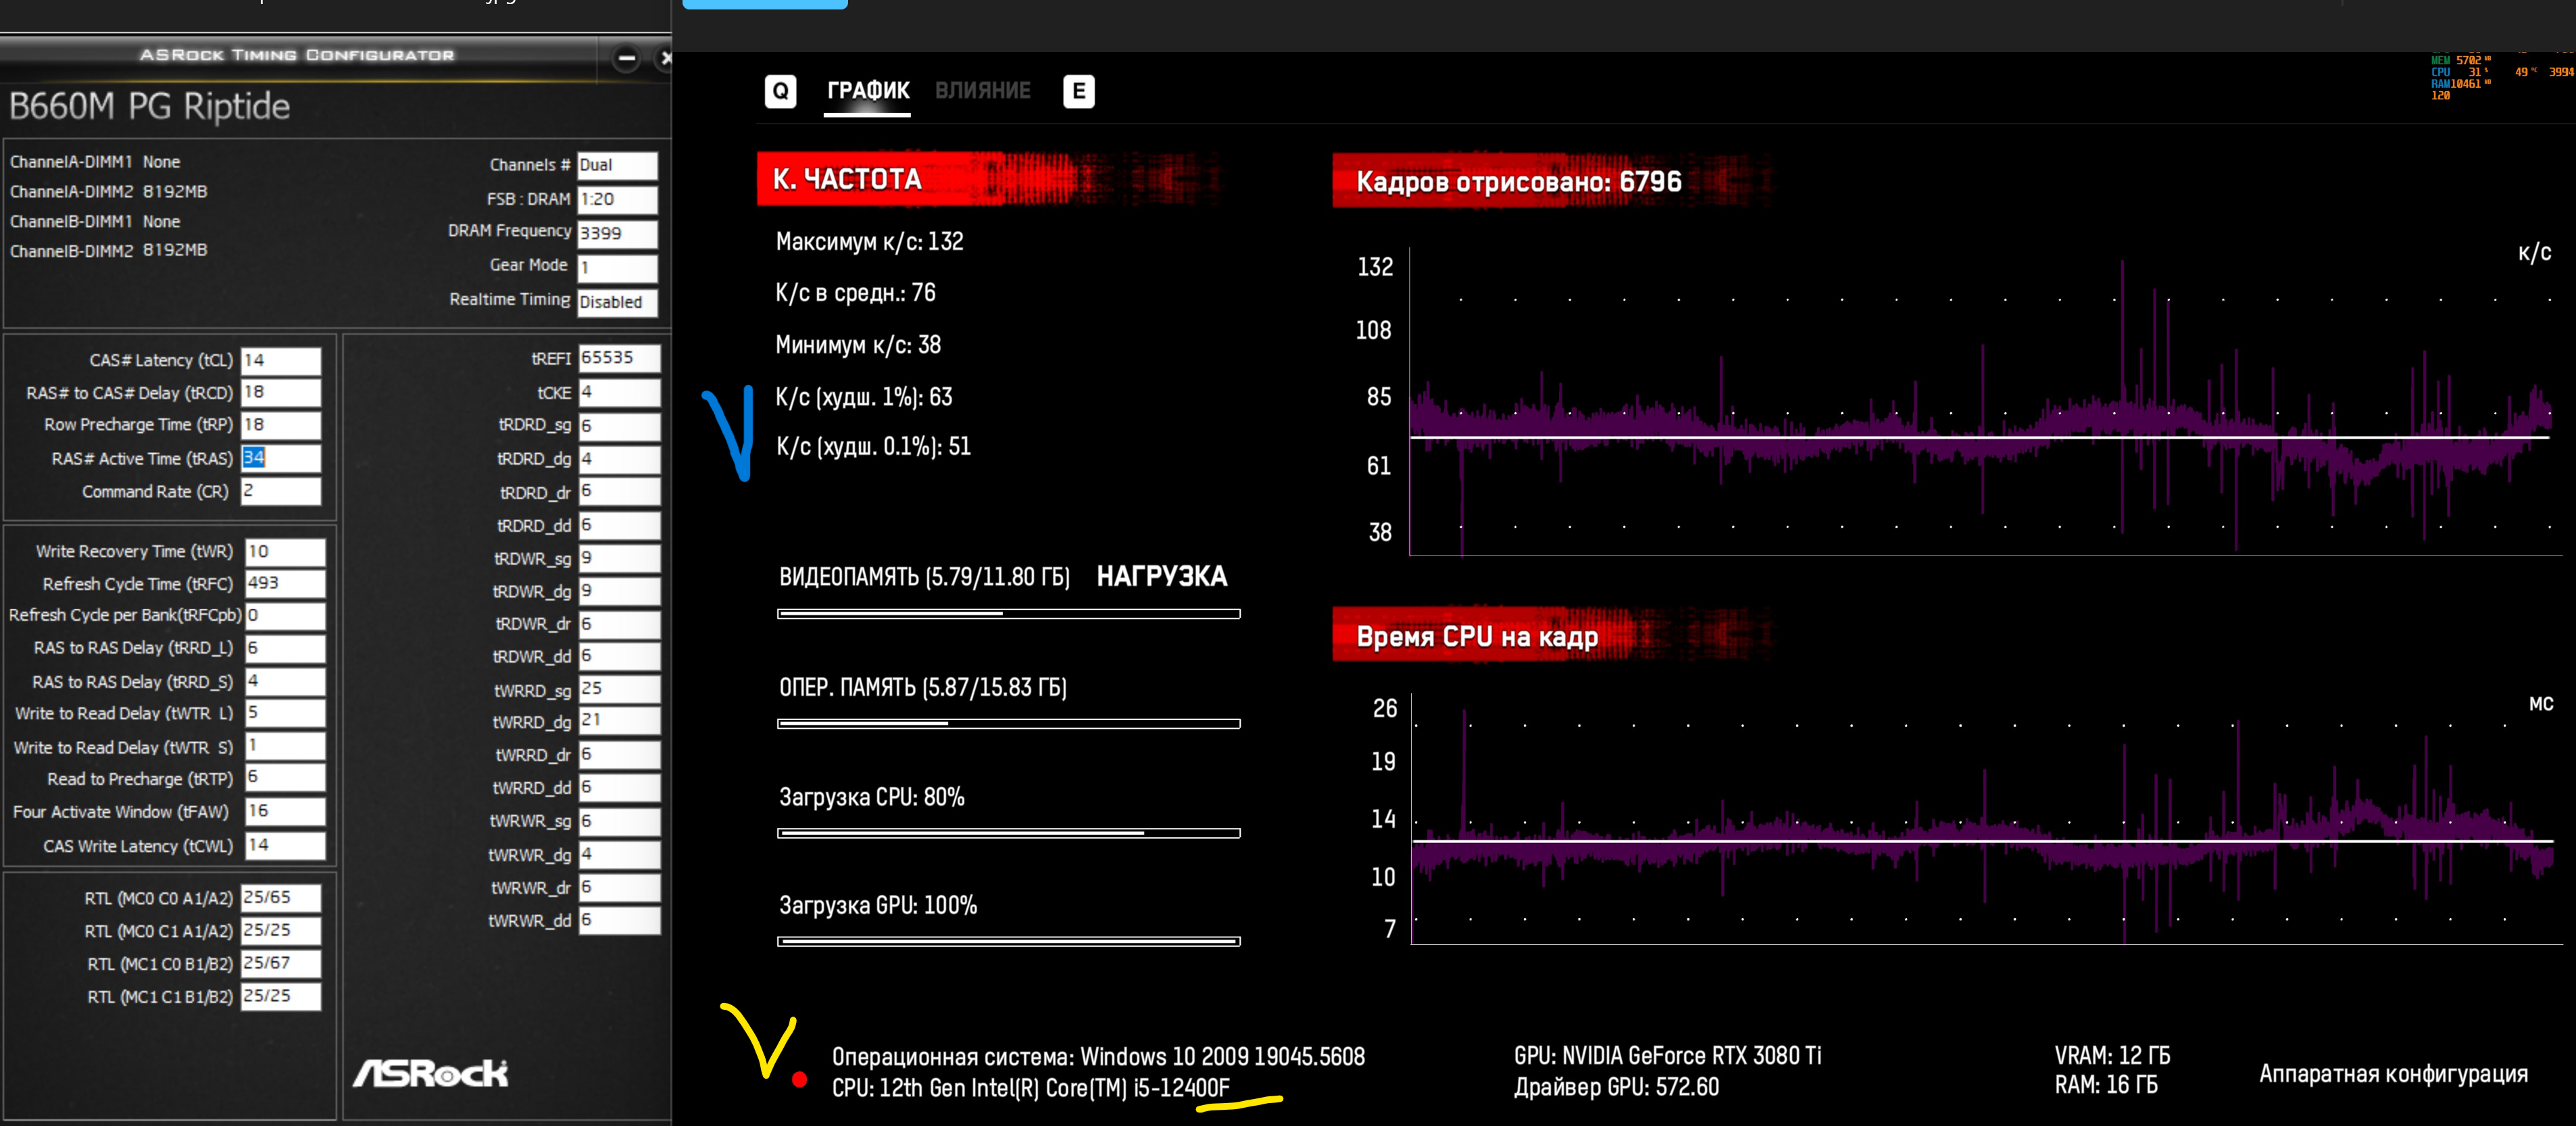The height and width of the screenshot is (1126, 2576).
Task: Click the Command Rate (CR) field
Action: click(281, 491)
